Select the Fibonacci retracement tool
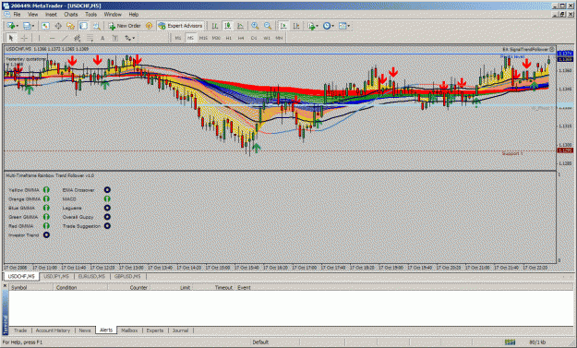The image size is (577, 348). [90, 38]
